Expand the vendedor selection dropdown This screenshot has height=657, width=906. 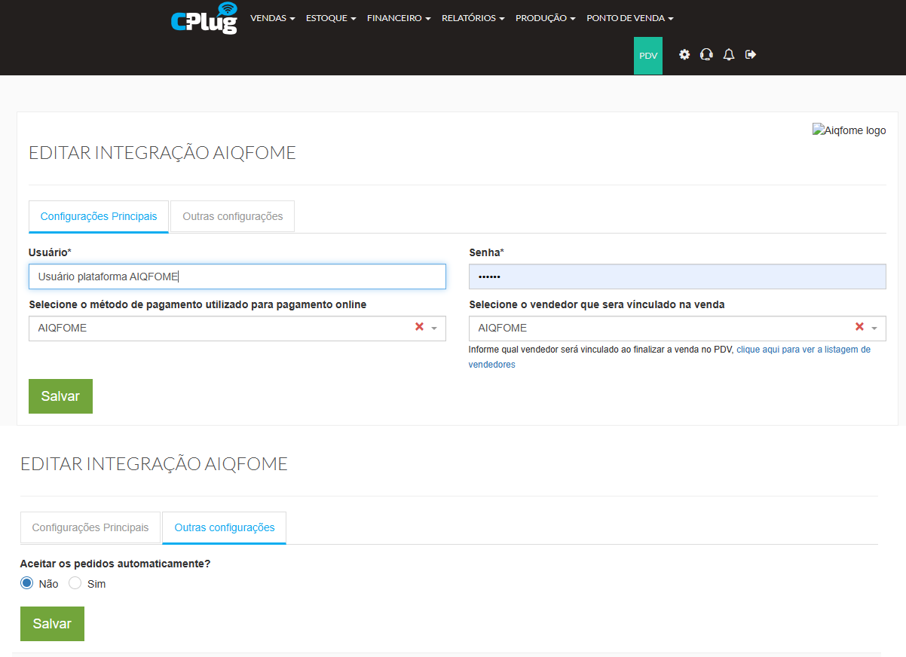coord(874,328)
